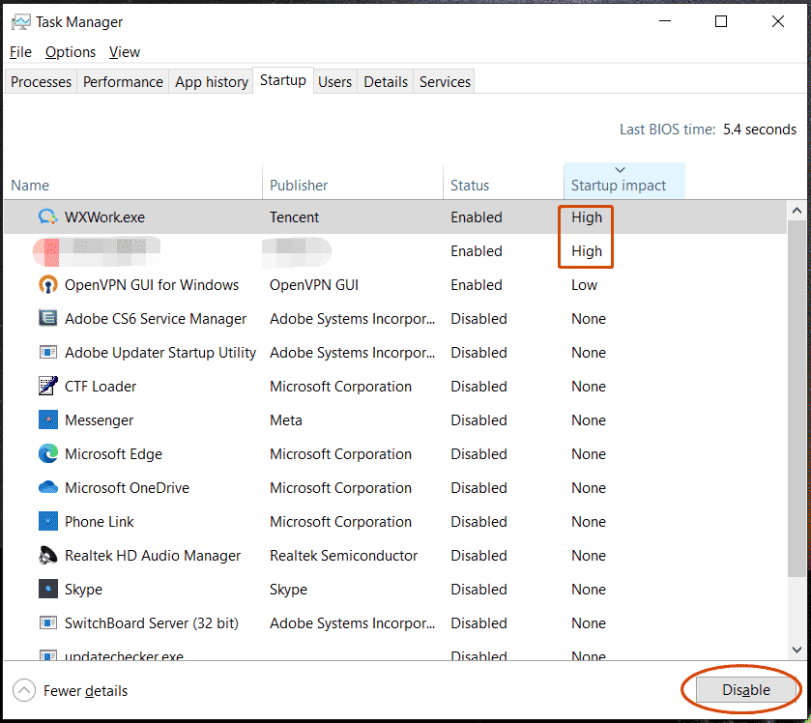
Task: Select OpenVPN GUI for Windows entry
Action: click(x=152, y=285)
